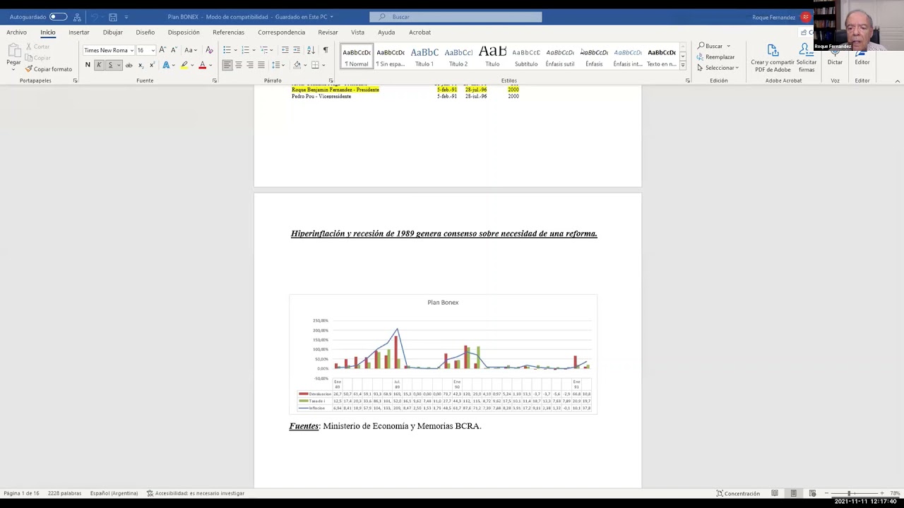Viewport: 904px width, 508px height.
Task: Click the accessibility status bar indicator
Action: pyautogui.click(x=196, y=493)
